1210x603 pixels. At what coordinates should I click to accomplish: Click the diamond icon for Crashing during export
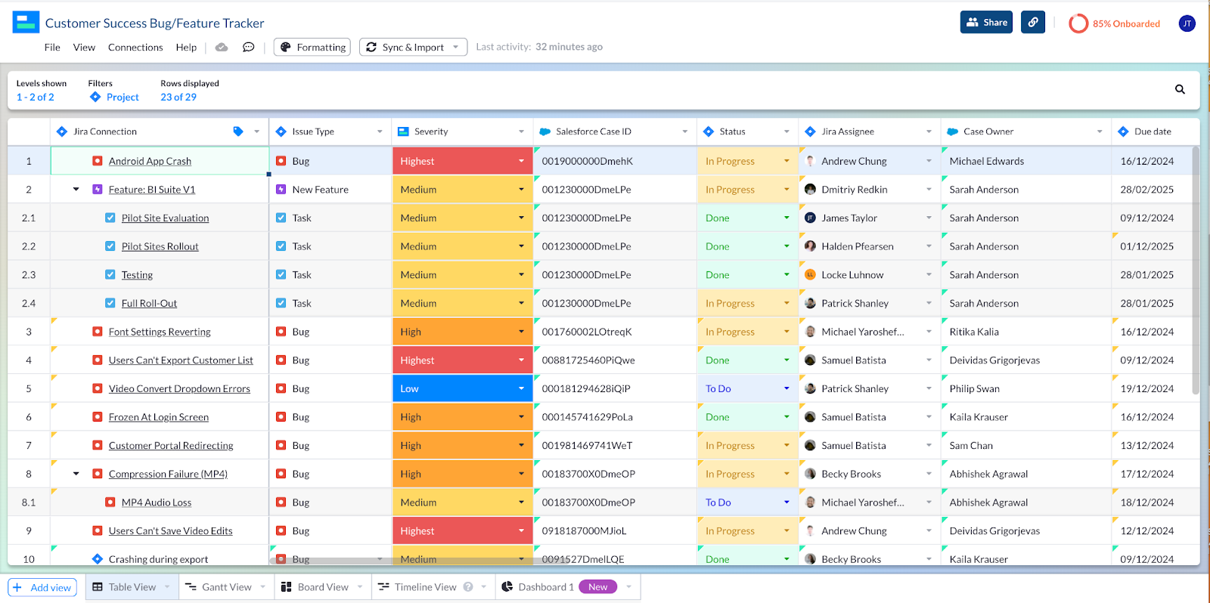click(x=98, y=559)
